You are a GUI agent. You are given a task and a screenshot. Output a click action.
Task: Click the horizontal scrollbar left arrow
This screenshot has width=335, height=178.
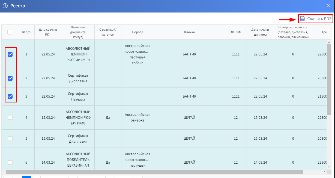pyautogui.click(x=4, y=172)
